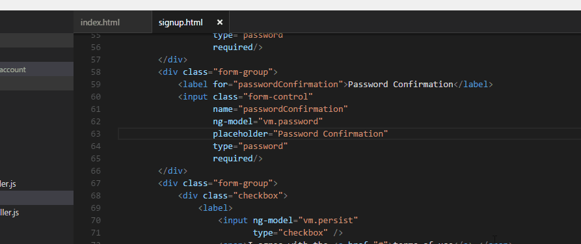Close the signup.html tab
Screen dimensions: 581x244
click(220, 22)
